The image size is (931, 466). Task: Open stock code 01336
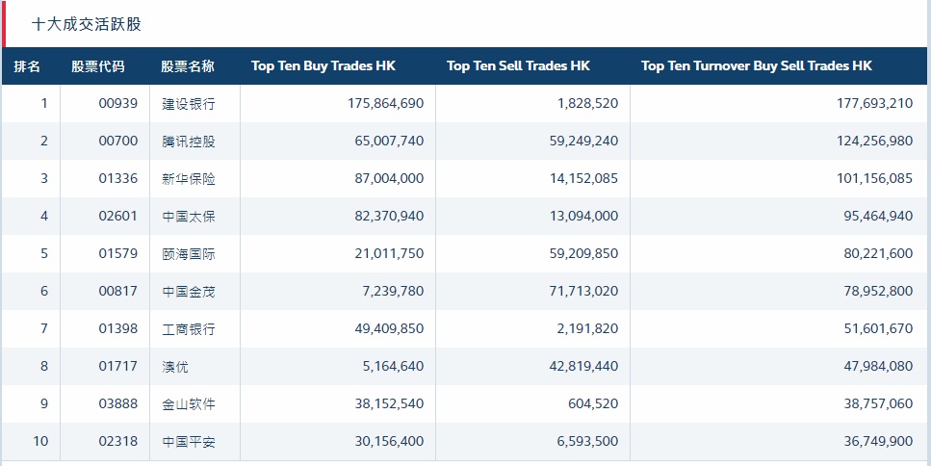[x=117, y=179]
